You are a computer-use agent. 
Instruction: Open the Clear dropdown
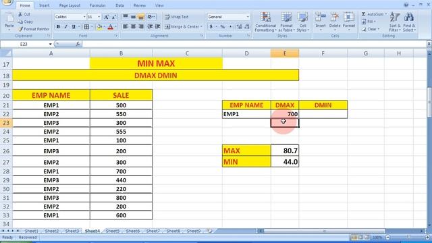click(371, 29)
